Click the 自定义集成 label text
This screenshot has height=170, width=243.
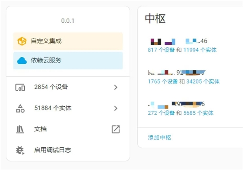pos(46,41)
